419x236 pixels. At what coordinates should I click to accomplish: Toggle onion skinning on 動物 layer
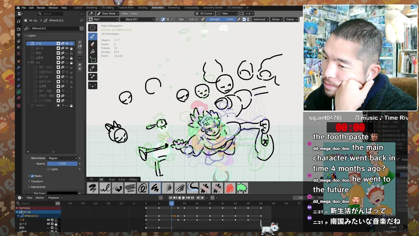coord(63,53)
